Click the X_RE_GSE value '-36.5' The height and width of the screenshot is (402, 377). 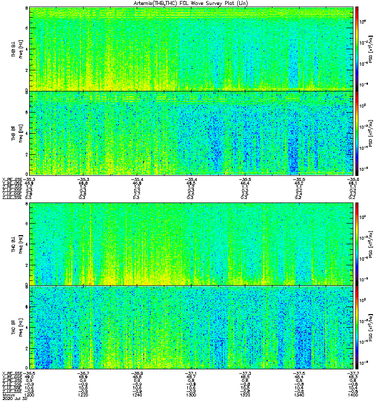pos(30,373)
